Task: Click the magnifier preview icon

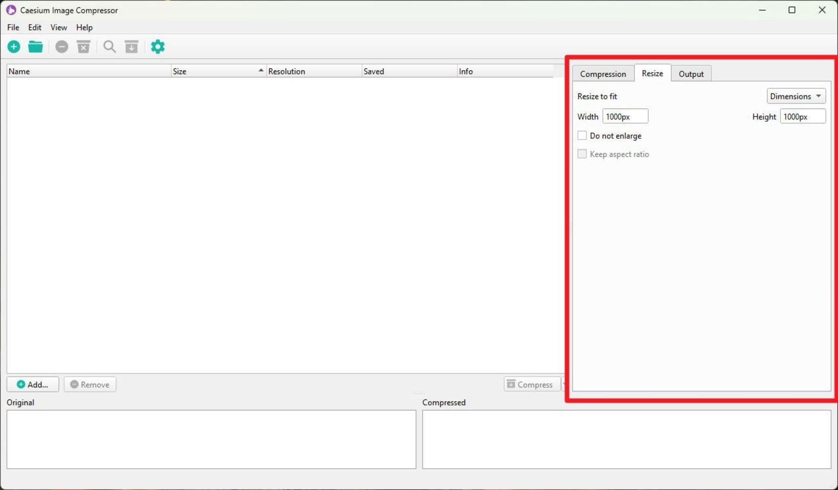Action: 110,47
